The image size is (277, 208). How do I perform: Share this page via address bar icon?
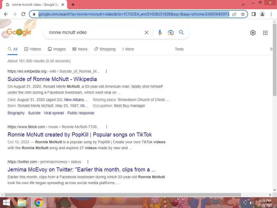(234, 14)
